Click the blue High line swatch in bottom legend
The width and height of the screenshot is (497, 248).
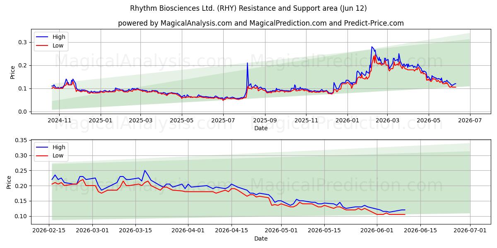tap(43, 147)
